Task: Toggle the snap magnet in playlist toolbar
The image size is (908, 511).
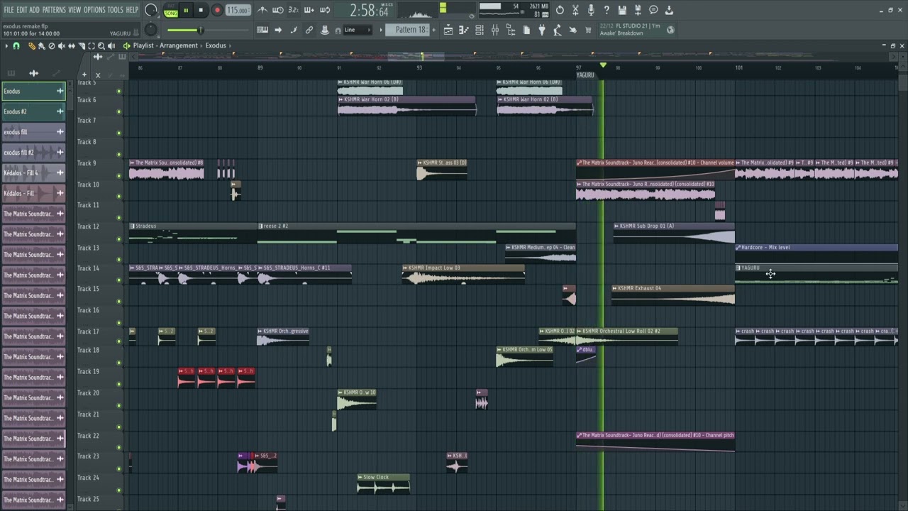Action: pos(16,45)
